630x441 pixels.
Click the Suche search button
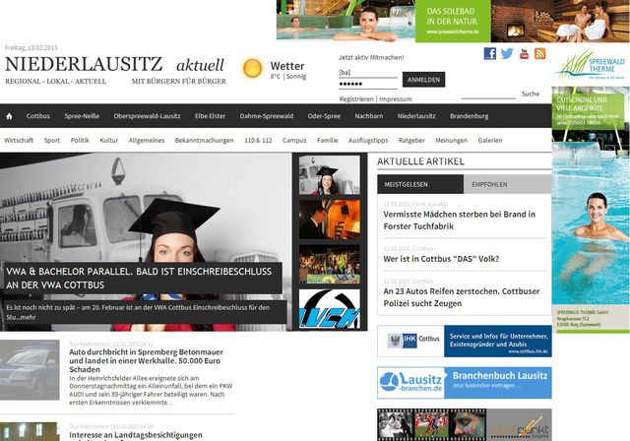pyautogui.click(x=531, y=94)
